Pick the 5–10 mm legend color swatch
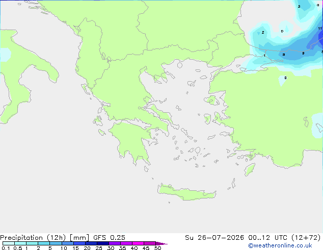The image size is (323, 250). click(x=56, y=243)
